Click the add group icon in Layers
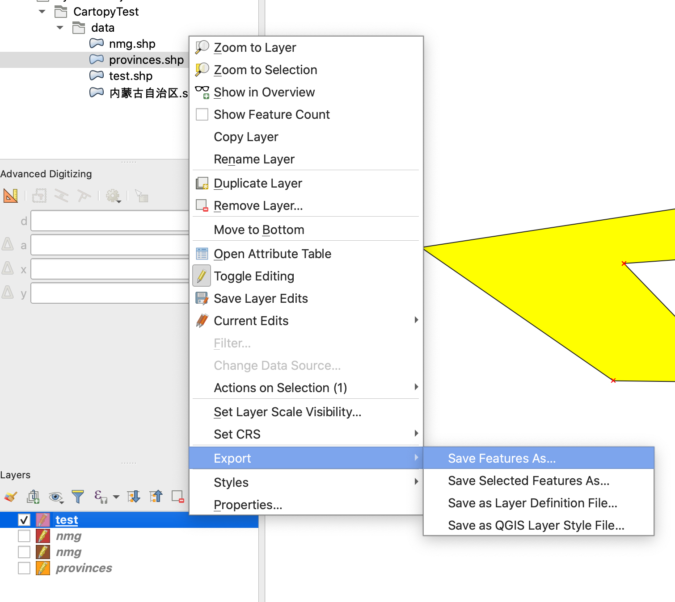Image resolution: width=675 pixels, height=602 pixels. [34, 497]
